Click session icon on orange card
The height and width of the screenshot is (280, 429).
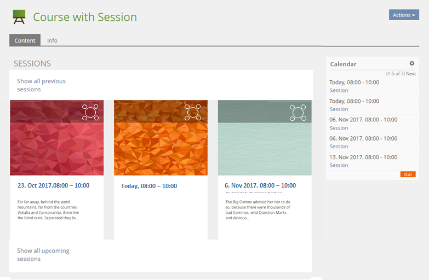194,112
